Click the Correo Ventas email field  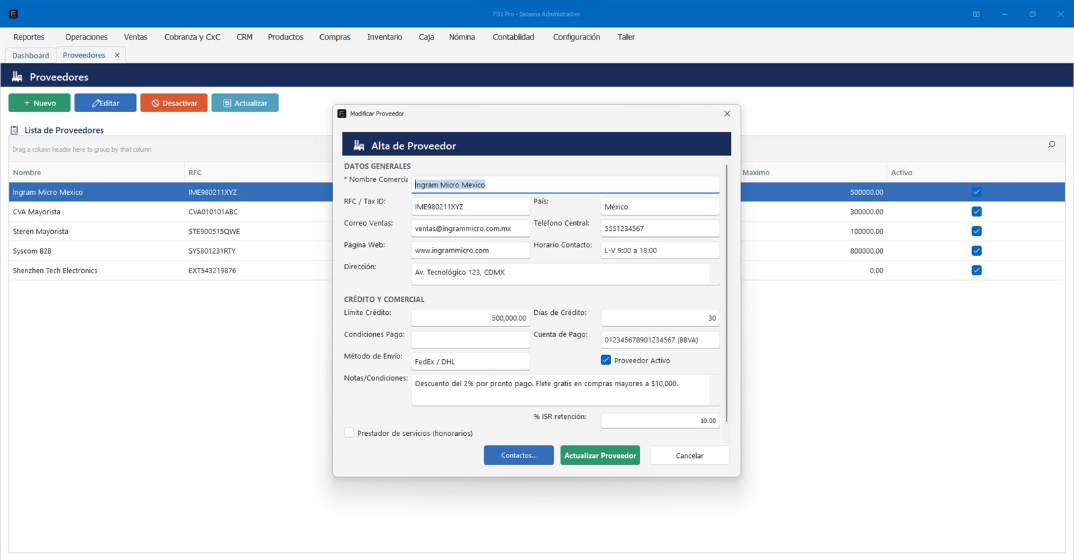pyautogui.click(x=471, y=228)
